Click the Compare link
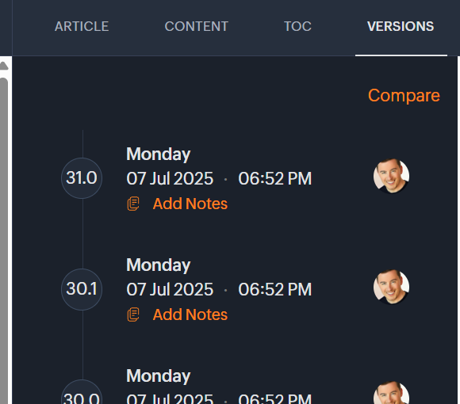Image resolution: width=460 pixels, height=404 pixels. pos(404,96)
